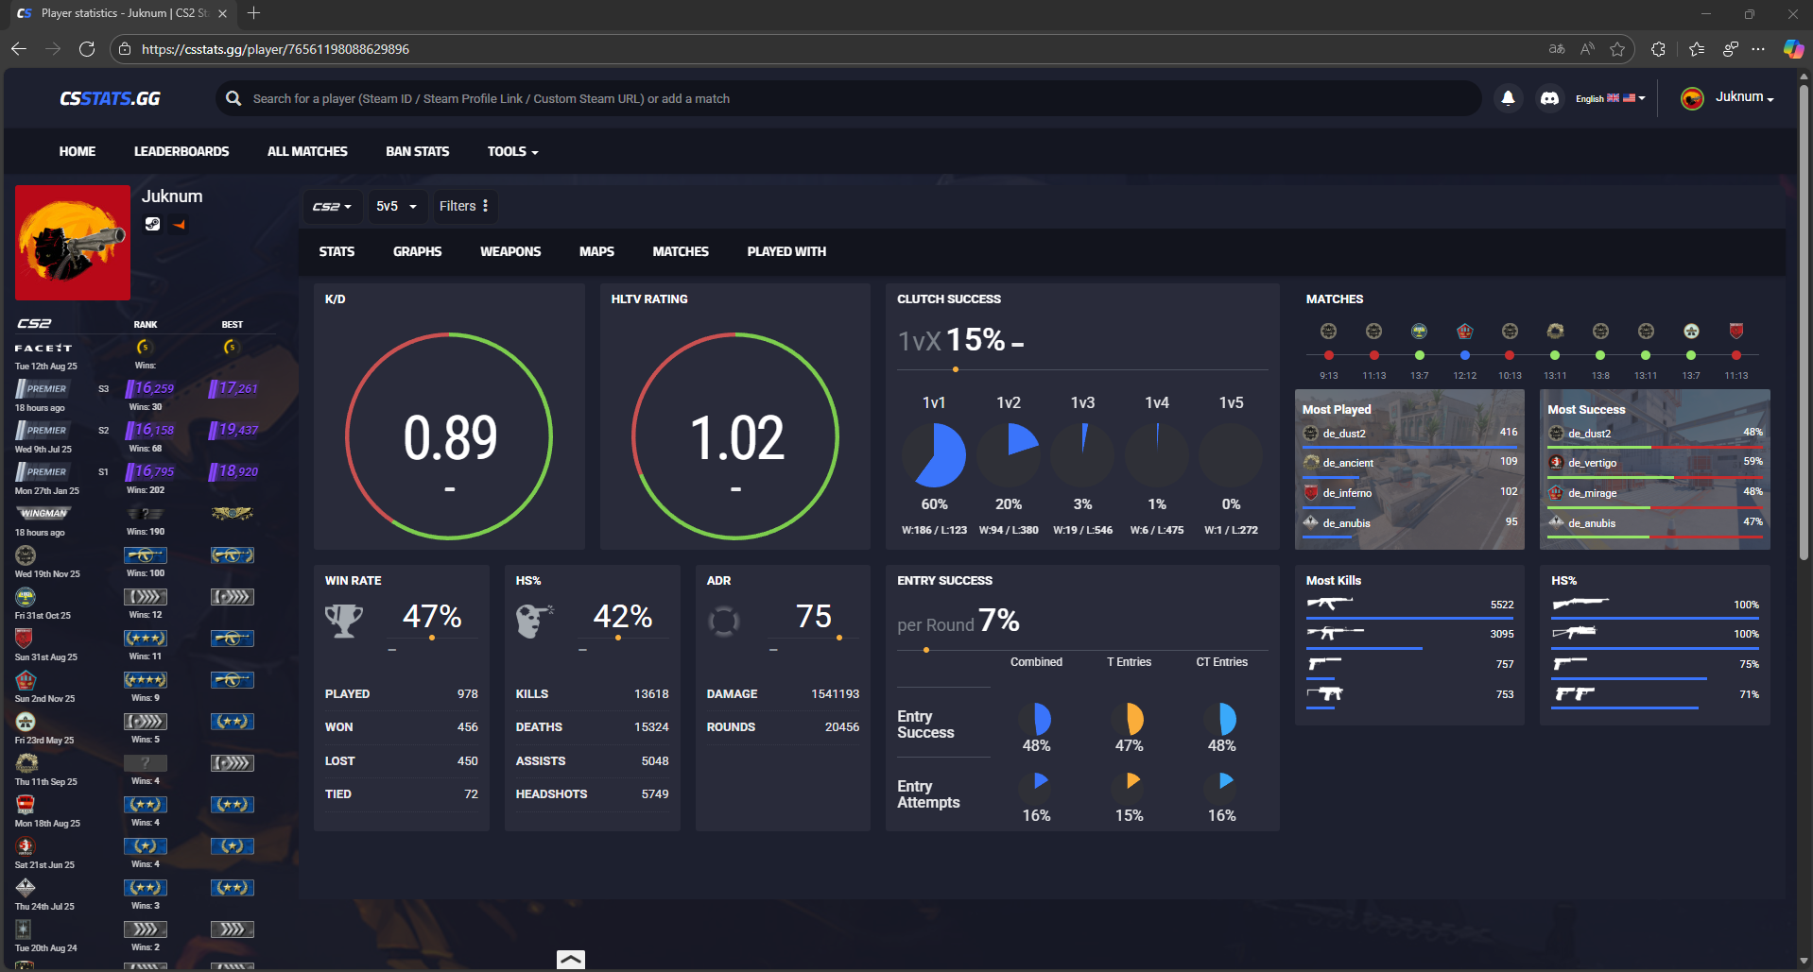Click the CSSTATS.GG logo

click(110, 98)
